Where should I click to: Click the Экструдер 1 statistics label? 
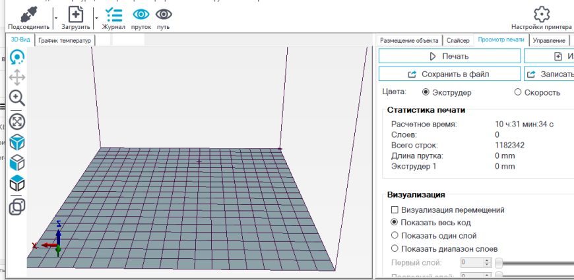point(414,167)
